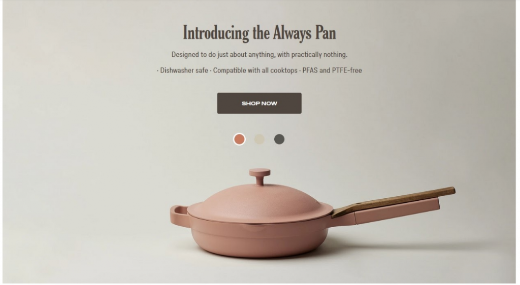Screen dimensions: 520x285
Task: Click the "Introducing the Always Pan" headline
Action: tap(259, 33)
